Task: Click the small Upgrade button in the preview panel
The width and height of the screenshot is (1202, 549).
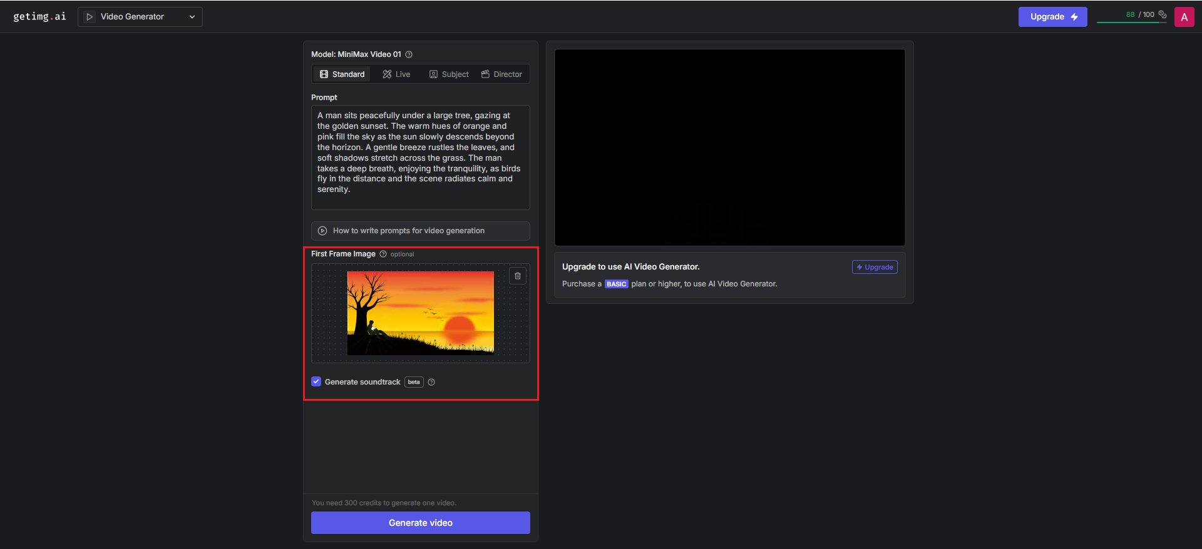Action: click(x=875, y=267)
